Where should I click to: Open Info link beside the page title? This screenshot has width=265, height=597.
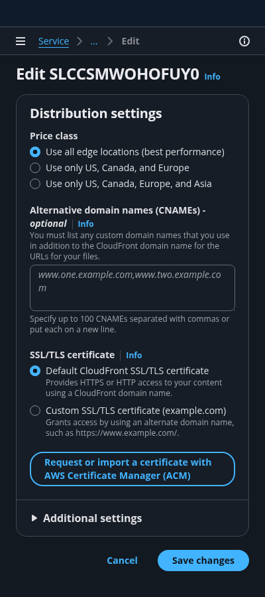[x=212, y=76]
